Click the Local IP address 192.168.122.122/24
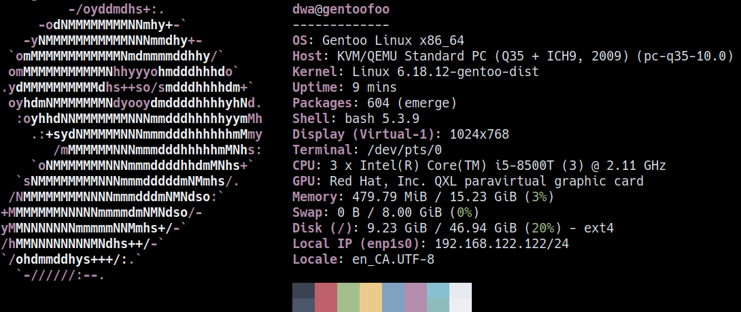The width and height of the screenshot is (741, 312). pos(502,243)
